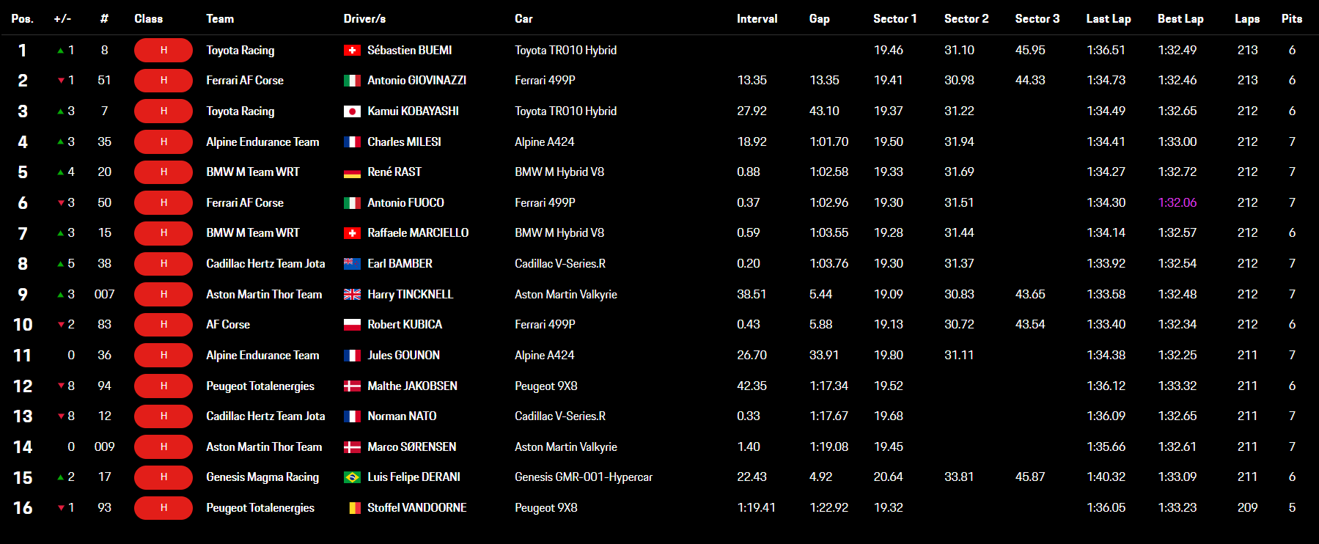Click the purple fastest lap time 1:32.06
1319x544 pixels.
click(1177, 203)
